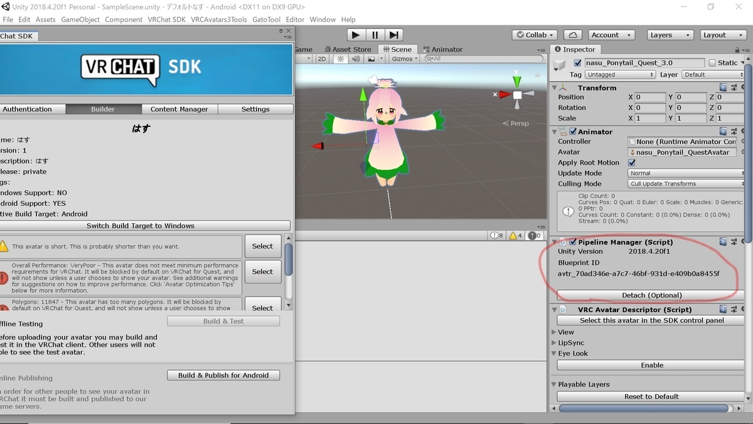Click Detach (Optional) button
753x424 pixels.
652,295
